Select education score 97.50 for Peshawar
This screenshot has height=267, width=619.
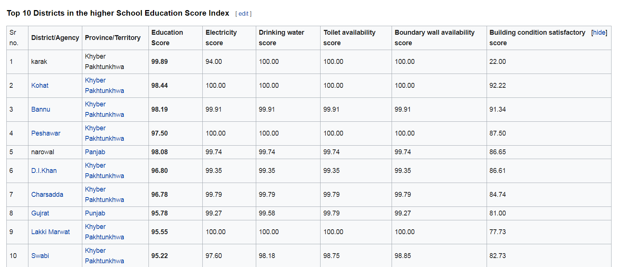[x=159, y=133]
